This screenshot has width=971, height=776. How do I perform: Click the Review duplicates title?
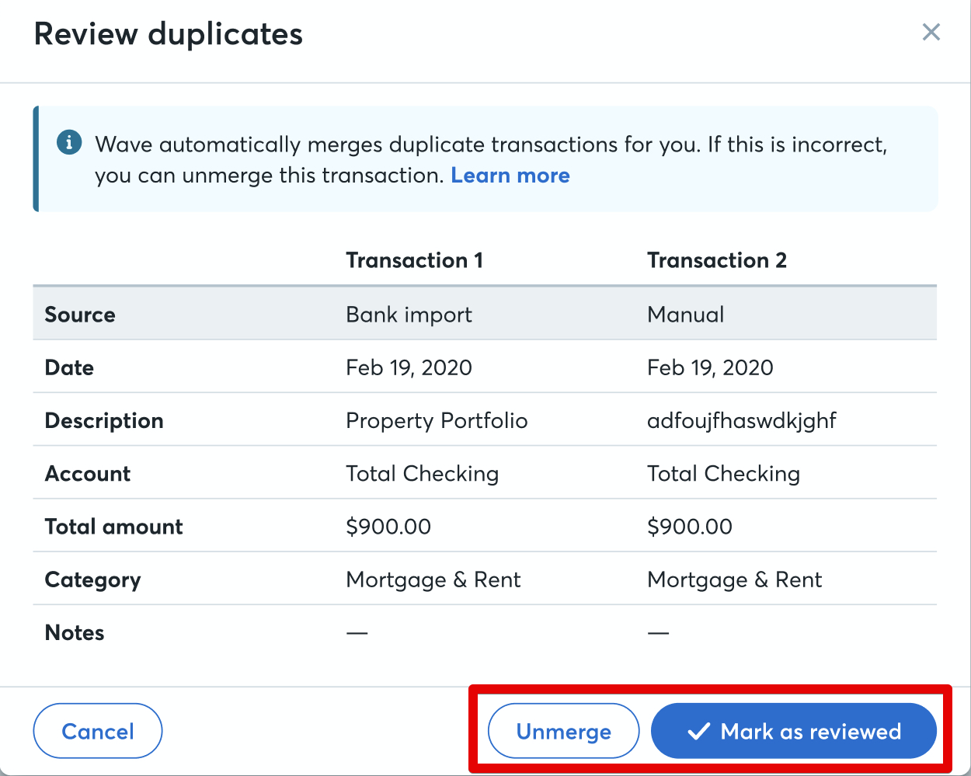[x=169, y=34]
